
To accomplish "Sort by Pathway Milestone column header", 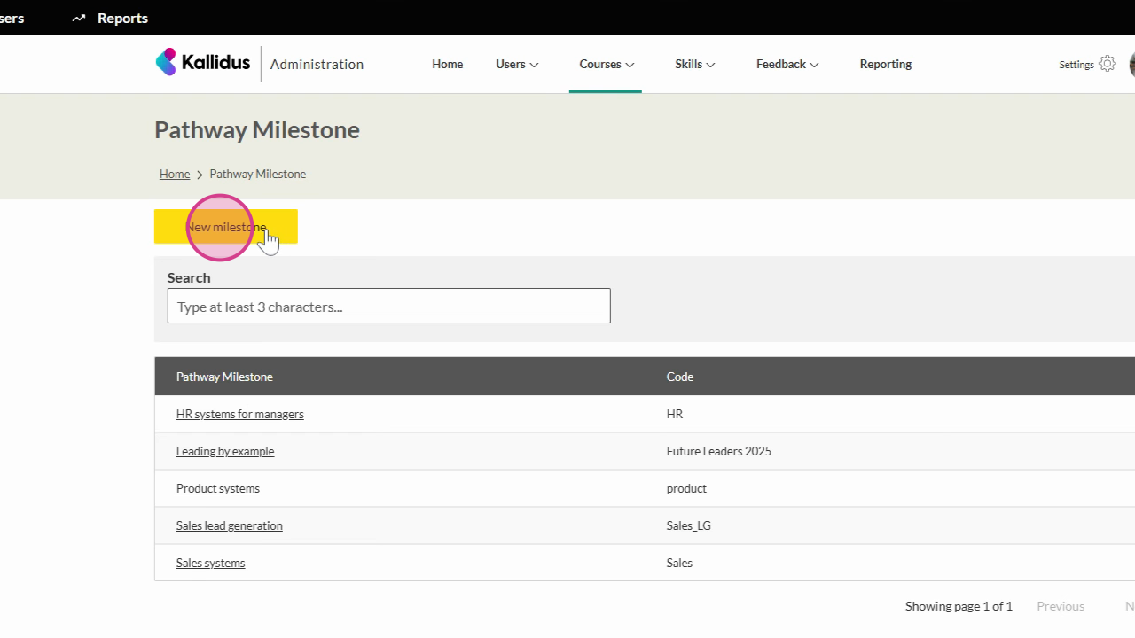I will tap(224, 377).
